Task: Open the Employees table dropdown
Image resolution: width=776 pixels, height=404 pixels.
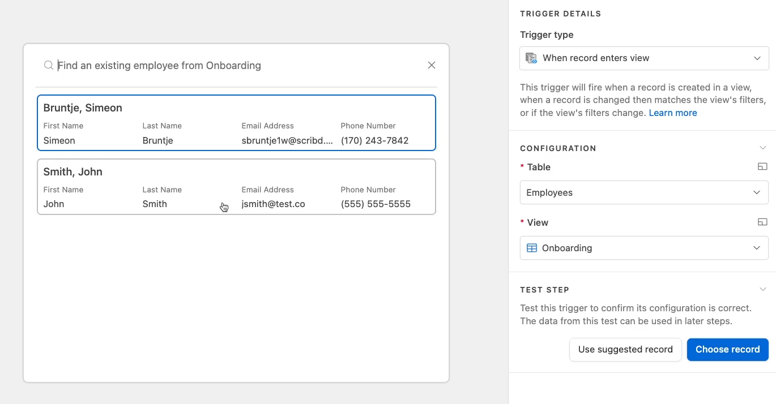Action: pos(644,193)
